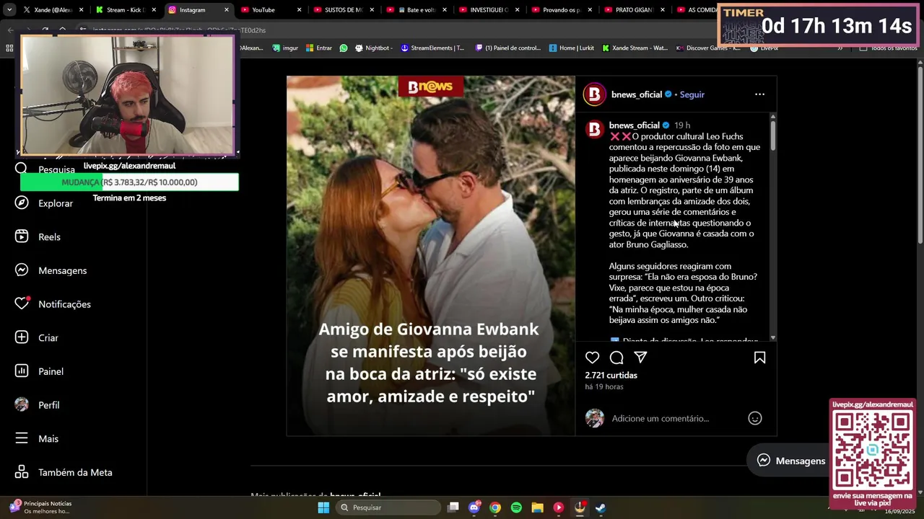924x519 pixels.
Task: Open Entrar Microsoft bookmark
Action: [319, 48]
